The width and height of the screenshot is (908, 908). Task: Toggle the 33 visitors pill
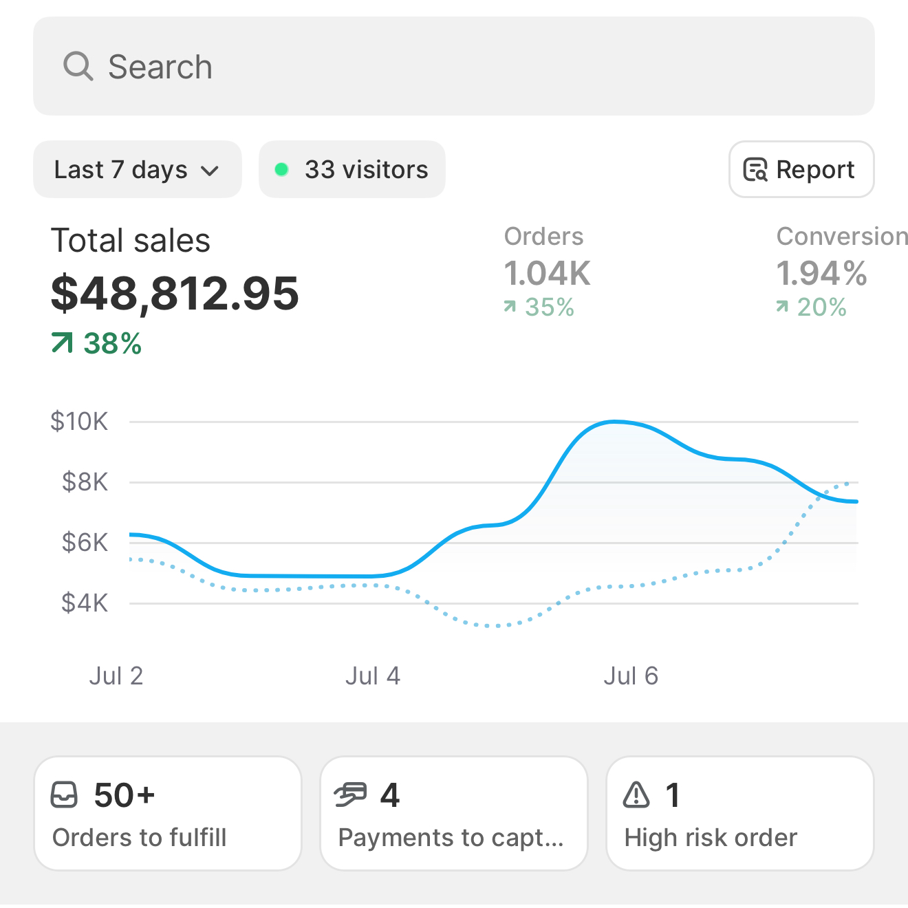click(352, 169)
